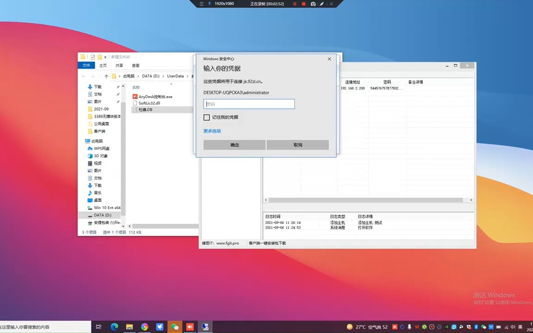Click the 取消 button in the credential dialog
Viewport: 533px width, 333px height.
(298, 145)
